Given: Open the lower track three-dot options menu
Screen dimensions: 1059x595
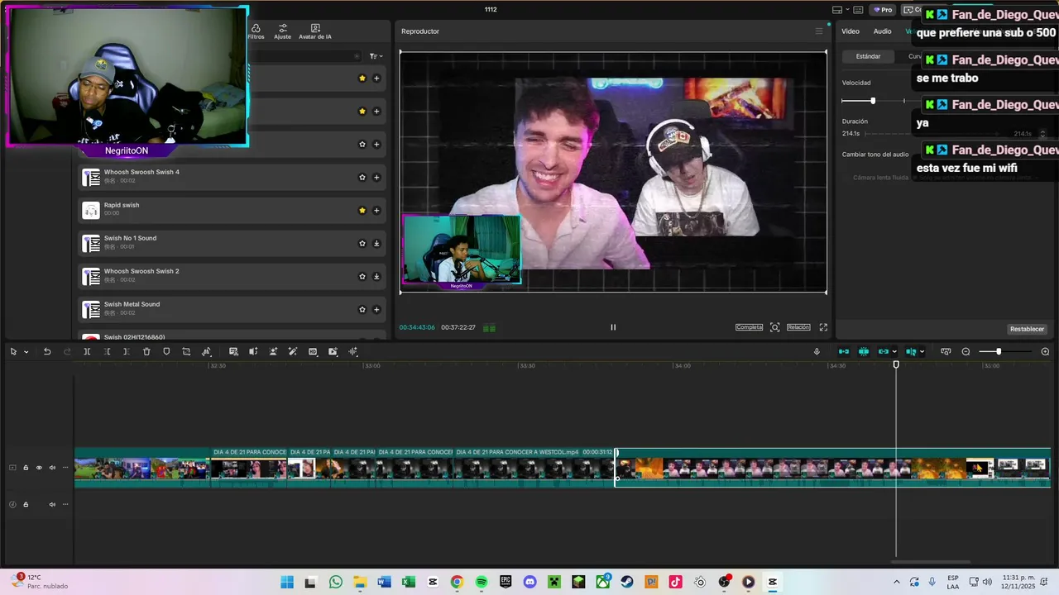Looking at the screenshot, I should tap(65, 504).
